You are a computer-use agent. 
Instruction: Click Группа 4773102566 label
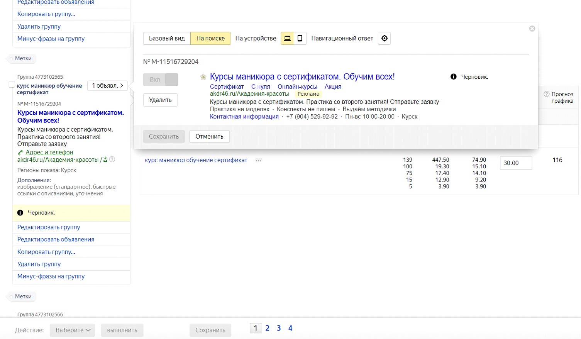pyautogui.click(x=40, y=315)
